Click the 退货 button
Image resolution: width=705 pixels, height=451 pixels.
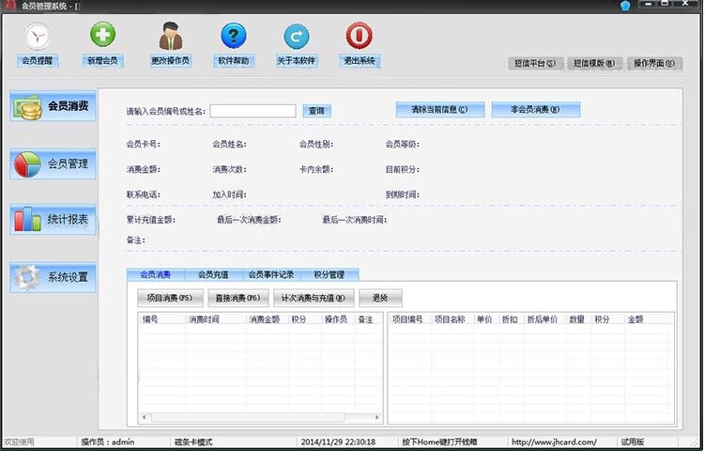[x=380, y=298]
